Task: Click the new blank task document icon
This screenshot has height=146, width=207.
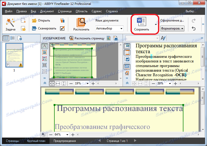Action: (x=23, y=20)
